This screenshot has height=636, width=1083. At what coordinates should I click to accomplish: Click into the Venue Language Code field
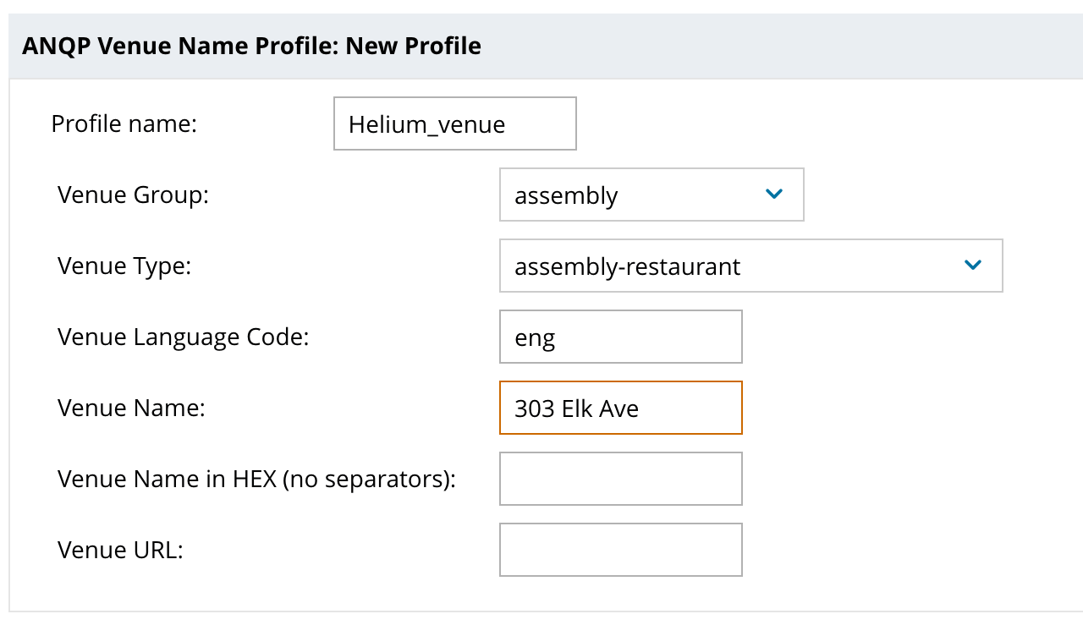[x=620, y=337]
